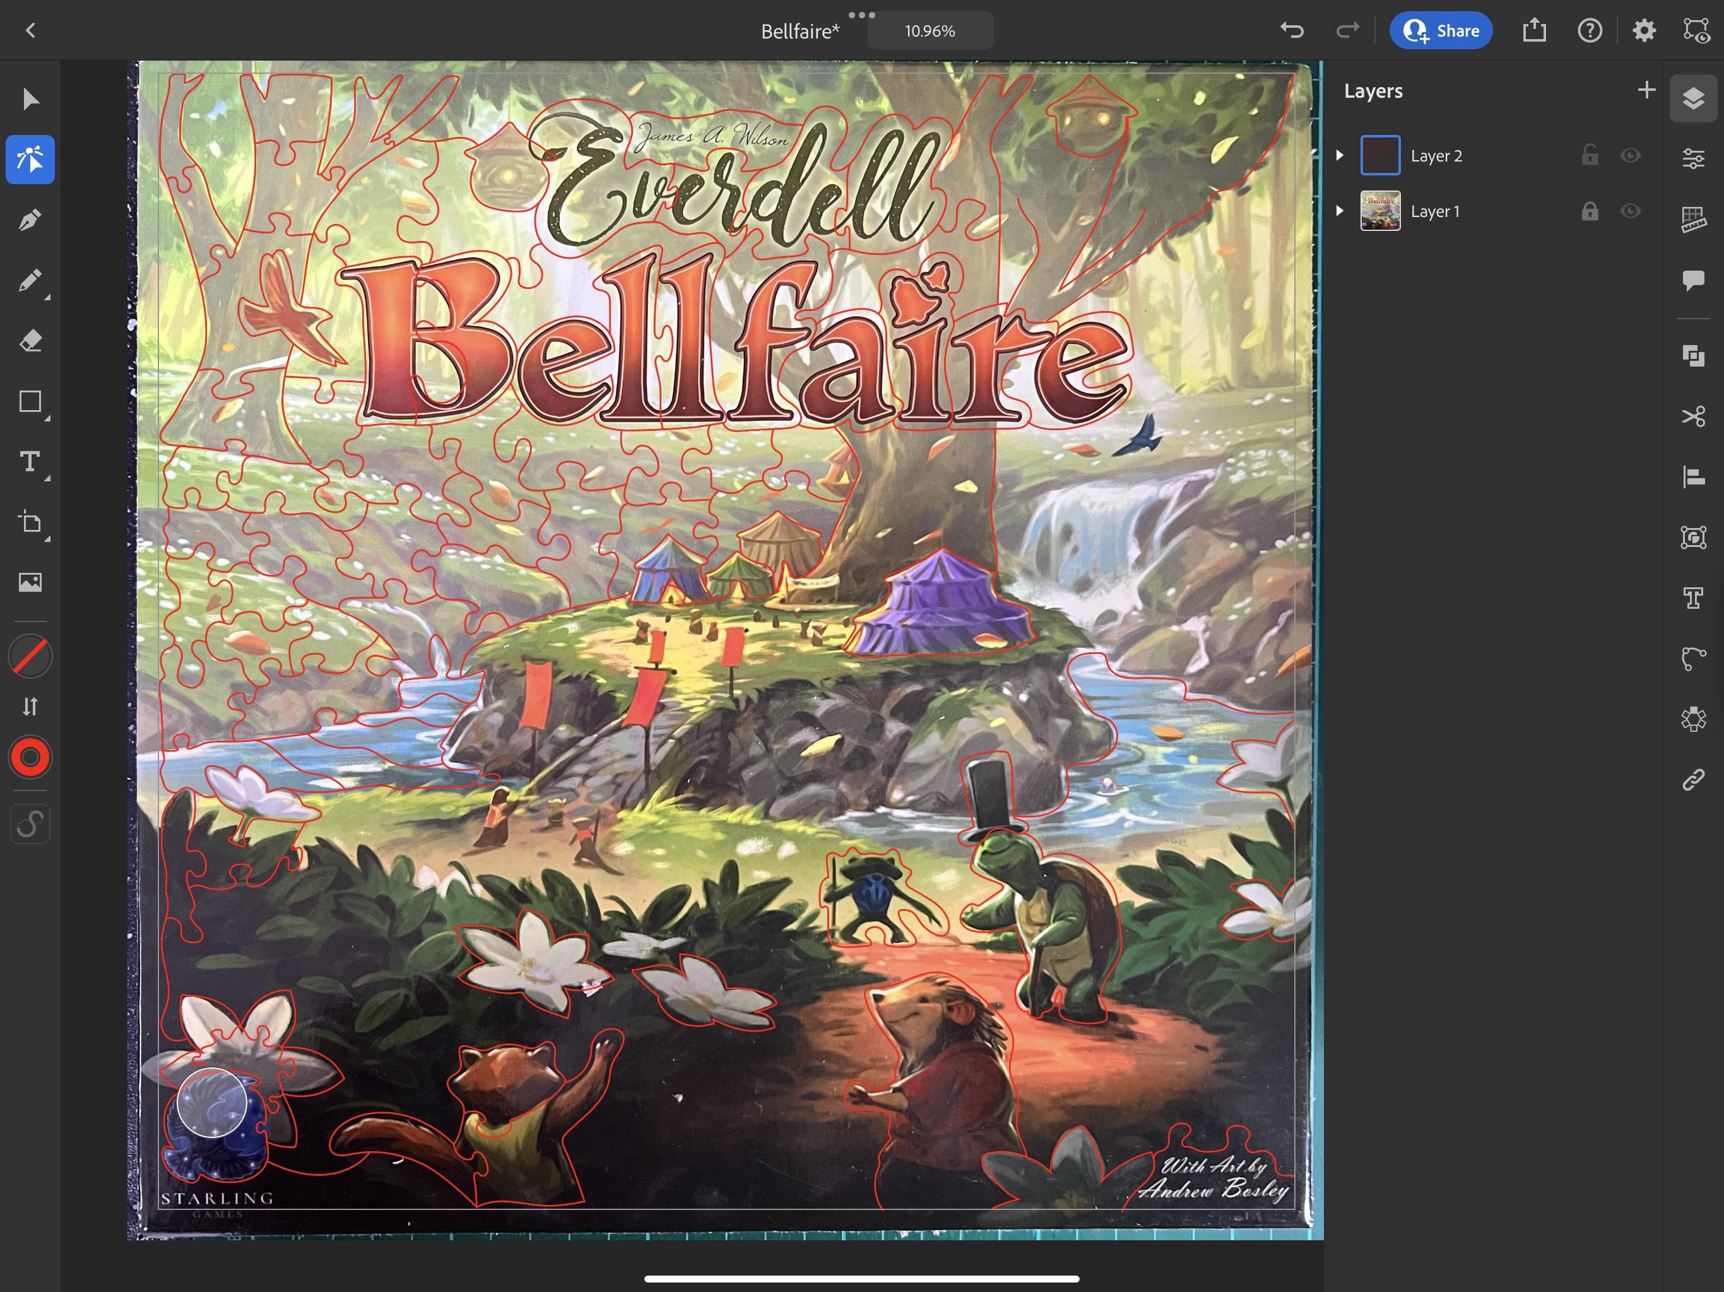Viewport: 1724px width, 1292px height.
Task: Open the red stroke color swatch
Action: [30, 758]
